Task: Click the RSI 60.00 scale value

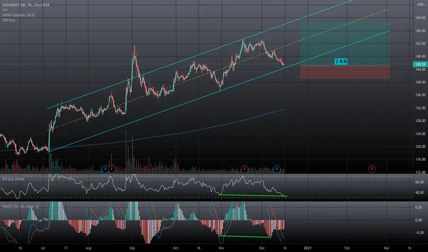Action: pos(420,182)
